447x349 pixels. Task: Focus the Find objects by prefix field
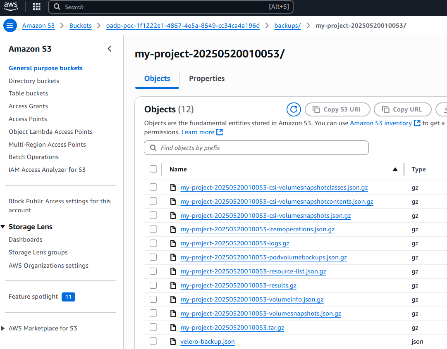click(x=256, y=148)
